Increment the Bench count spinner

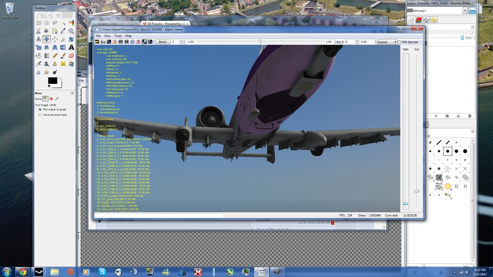coord(181,40)
